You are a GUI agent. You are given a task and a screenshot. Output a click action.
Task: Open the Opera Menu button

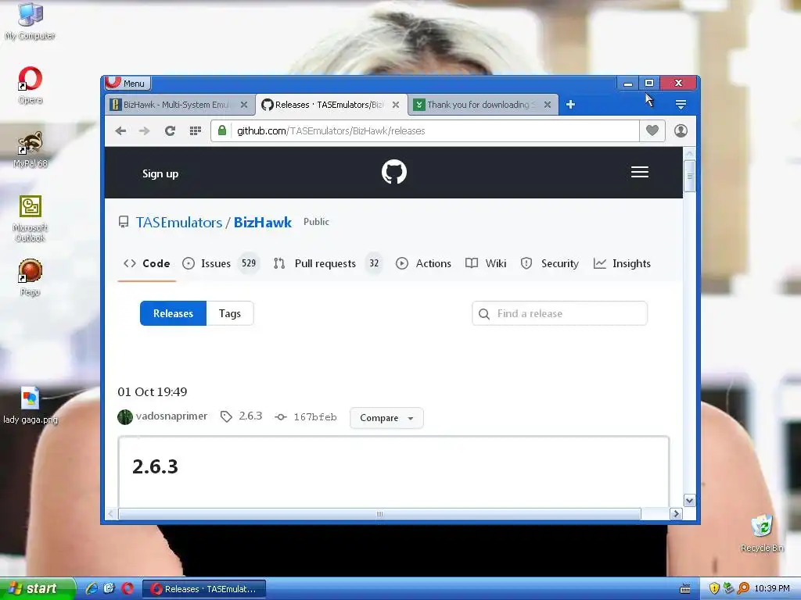click(128, 83)
